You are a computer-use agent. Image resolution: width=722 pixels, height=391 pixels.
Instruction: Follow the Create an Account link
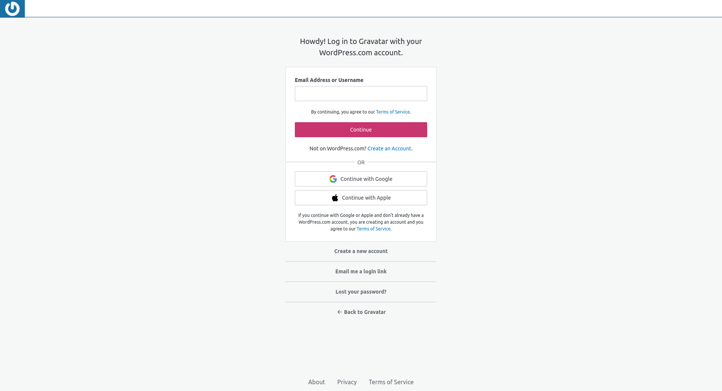389,149
